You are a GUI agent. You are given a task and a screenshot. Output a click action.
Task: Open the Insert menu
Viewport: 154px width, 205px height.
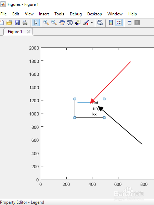pyautogui.click(x=44, y=14)
